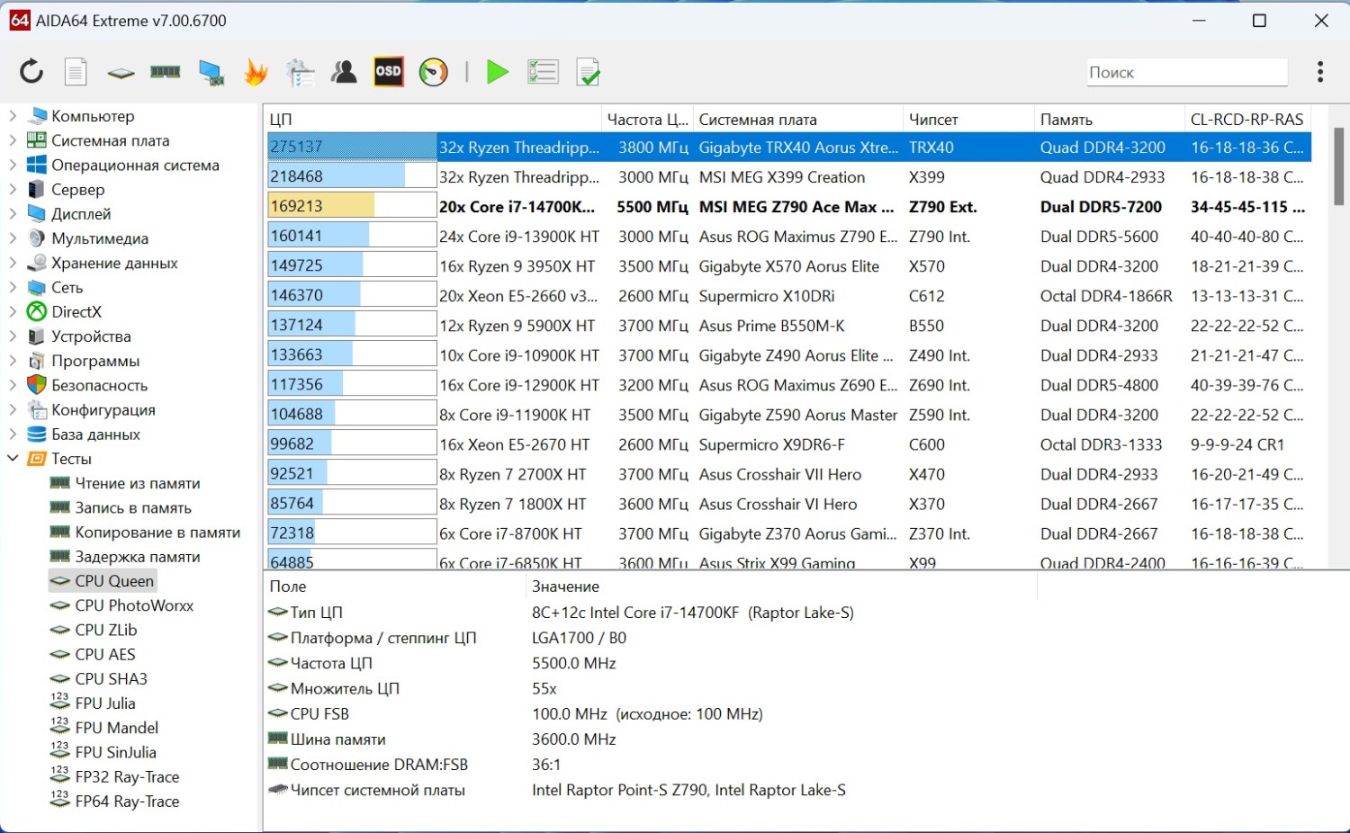Viewport: 1350px width, 833px height.
Task: Click the flame stability test icon
Action: 256,72
